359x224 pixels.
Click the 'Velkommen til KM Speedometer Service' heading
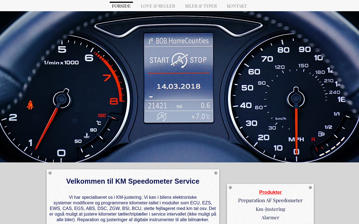pos(133,181)
